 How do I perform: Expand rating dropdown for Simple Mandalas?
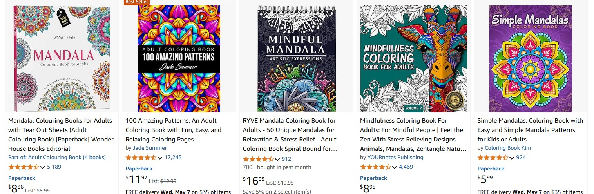coord(512,158)
